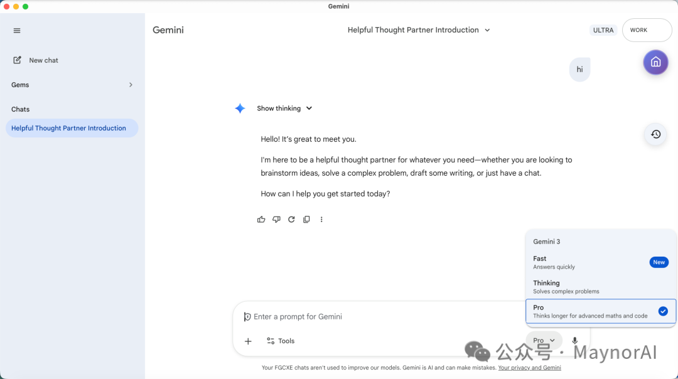Click the purple home floating button
The height and width of the screenshot is (379, 678).
[x=655, y=62]
